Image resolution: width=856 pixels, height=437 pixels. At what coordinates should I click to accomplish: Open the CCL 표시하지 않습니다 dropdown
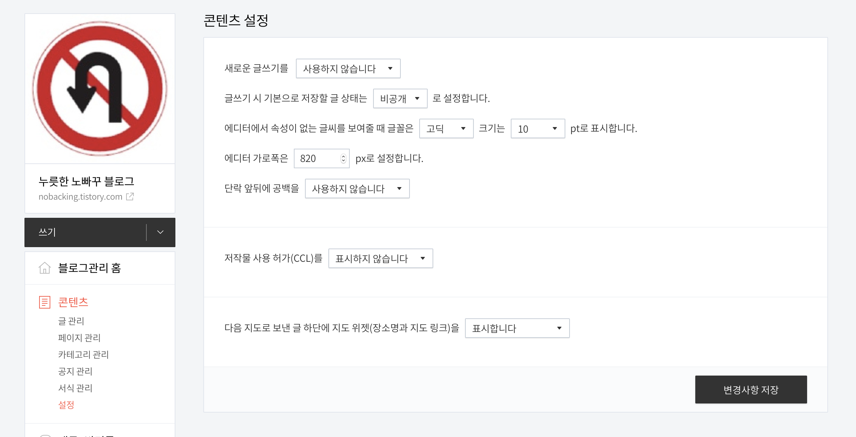coord(380,258)
